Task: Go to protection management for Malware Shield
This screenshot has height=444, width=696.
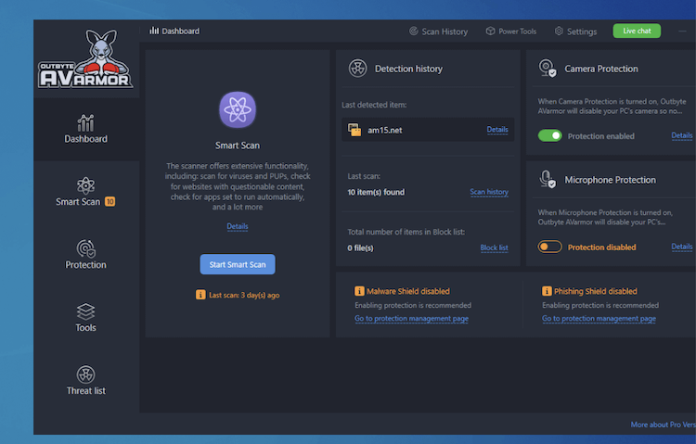Action: [411, 318]
